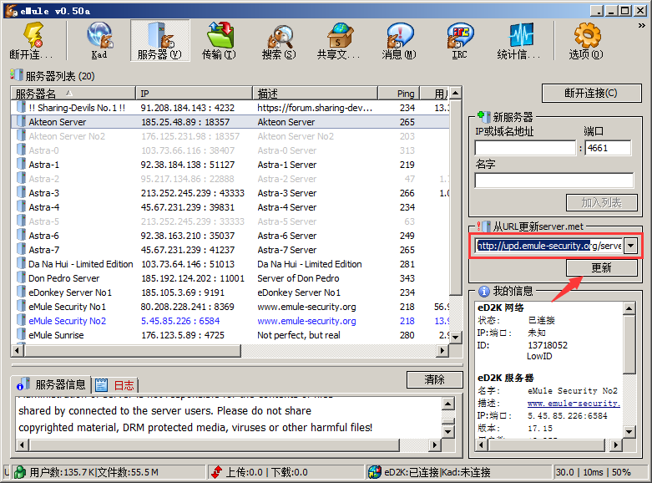Viewport: 652px width, 483px height.
Task: Click the 清除 clear button
Action: pyautogui.click(x=434, y=380)
